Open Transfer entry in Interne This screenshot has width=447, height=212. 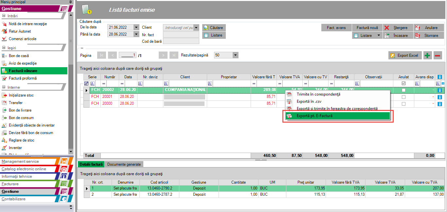click(x=16, y=103)
